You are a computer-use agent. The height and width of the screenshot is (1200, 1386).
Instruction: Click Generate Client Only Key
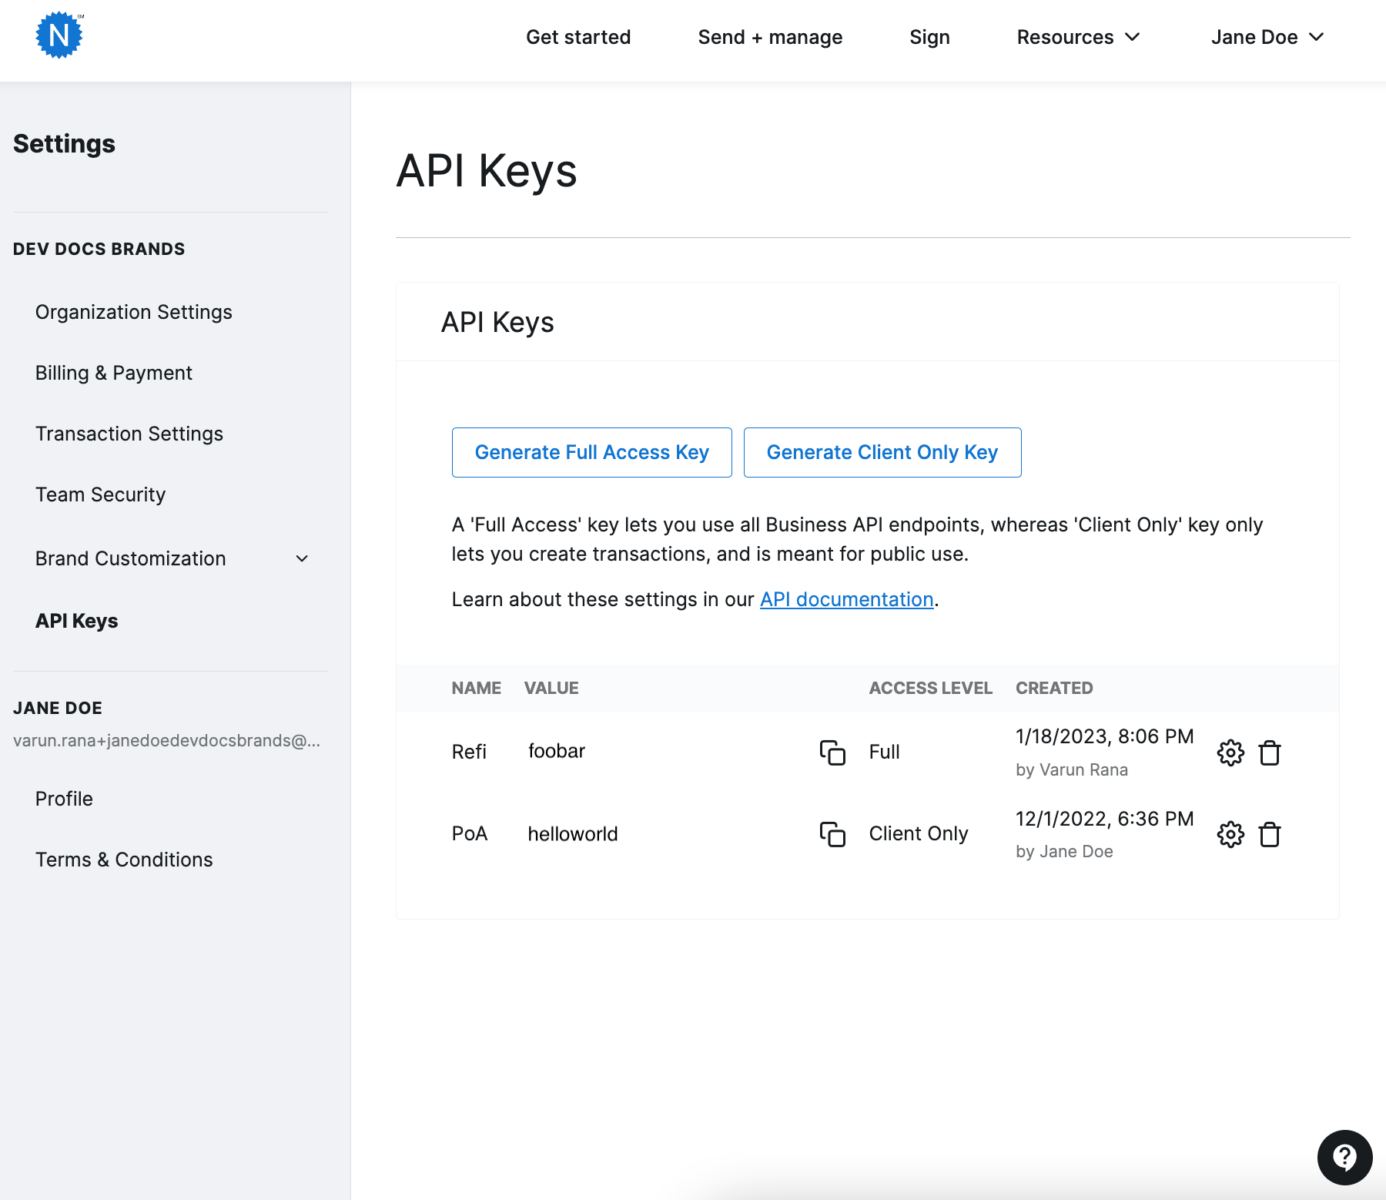[882, 452]
